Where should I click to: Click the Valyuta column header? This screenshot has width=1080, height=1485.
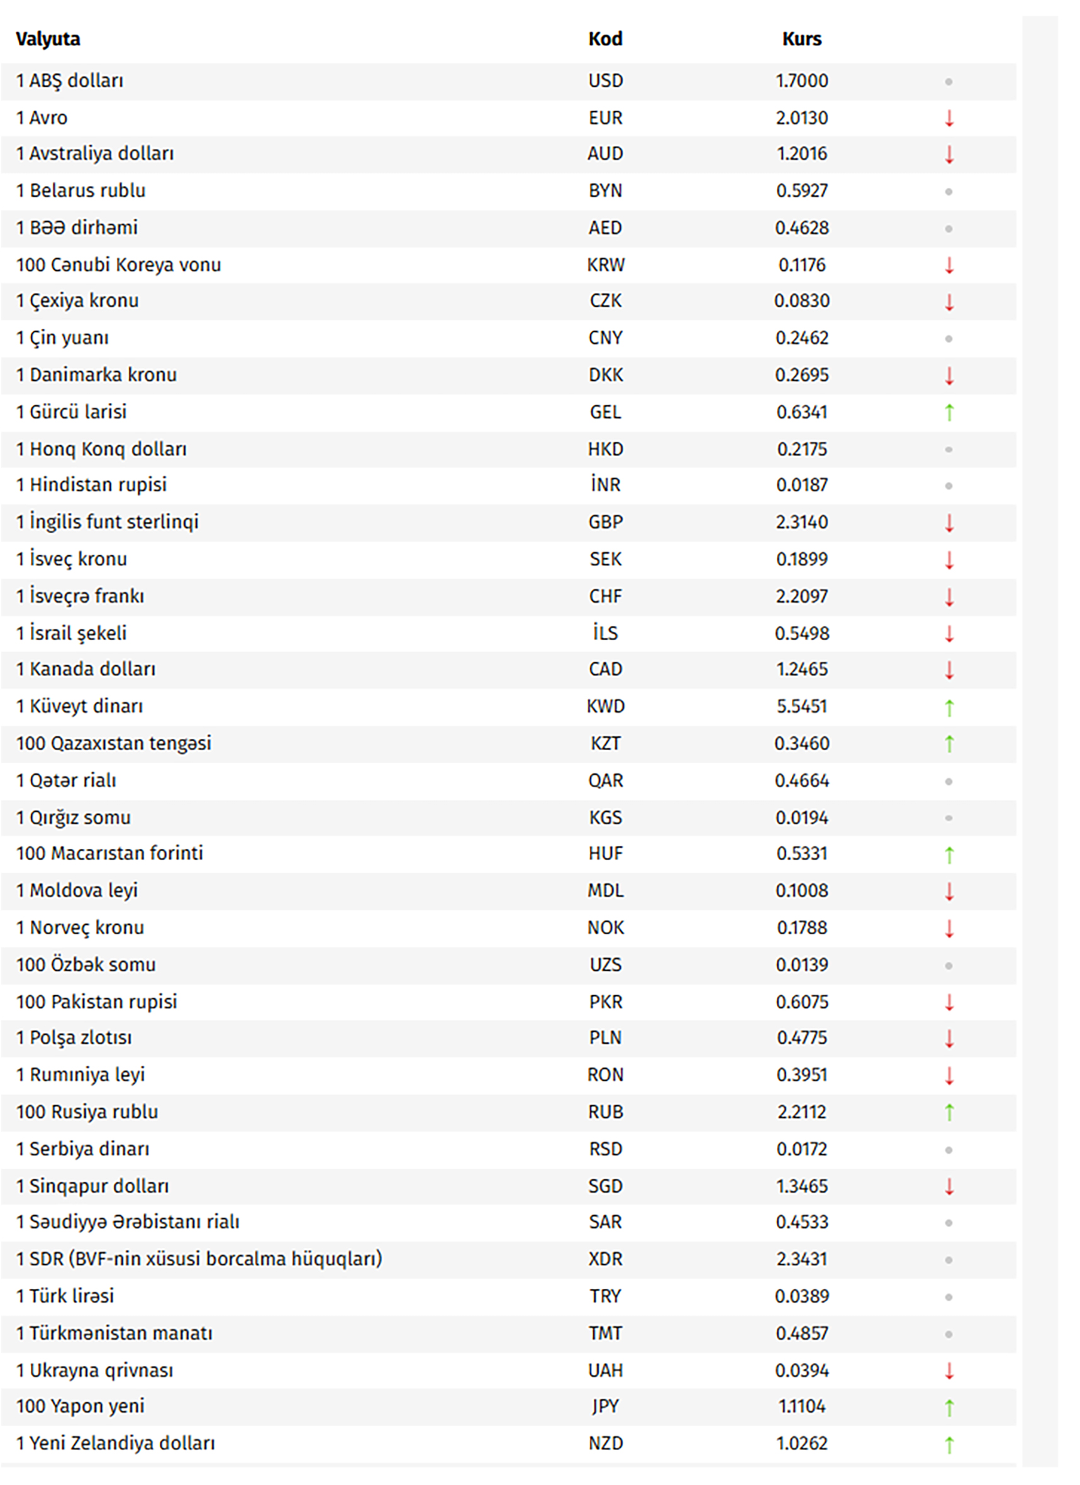click(48, 39)
